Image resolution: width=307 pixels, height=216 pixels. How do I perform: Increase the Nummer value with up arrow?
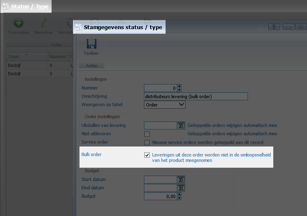(x=179, y=86)
